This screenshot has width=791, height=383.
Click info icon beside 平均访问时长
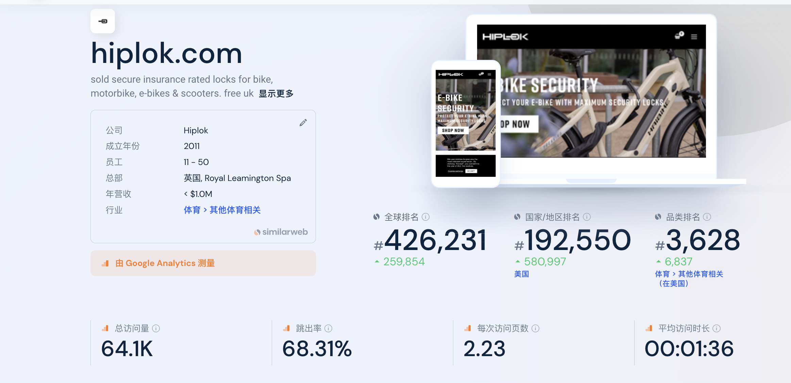(x=717, y=328)
